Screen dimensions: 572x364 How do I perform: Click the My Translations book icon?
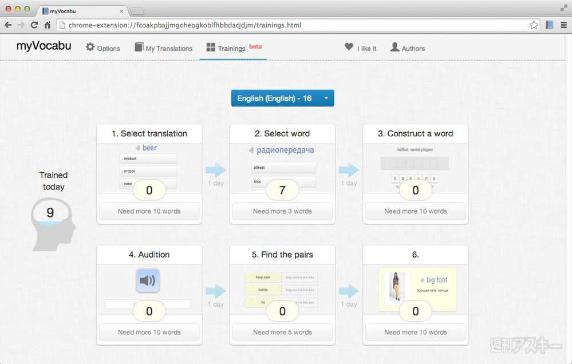pos(139,47)
